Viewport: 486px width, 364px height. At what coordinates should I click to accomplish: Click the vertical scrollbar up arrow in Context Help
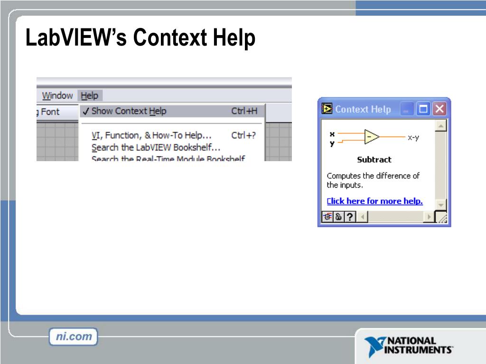(440, 126)
